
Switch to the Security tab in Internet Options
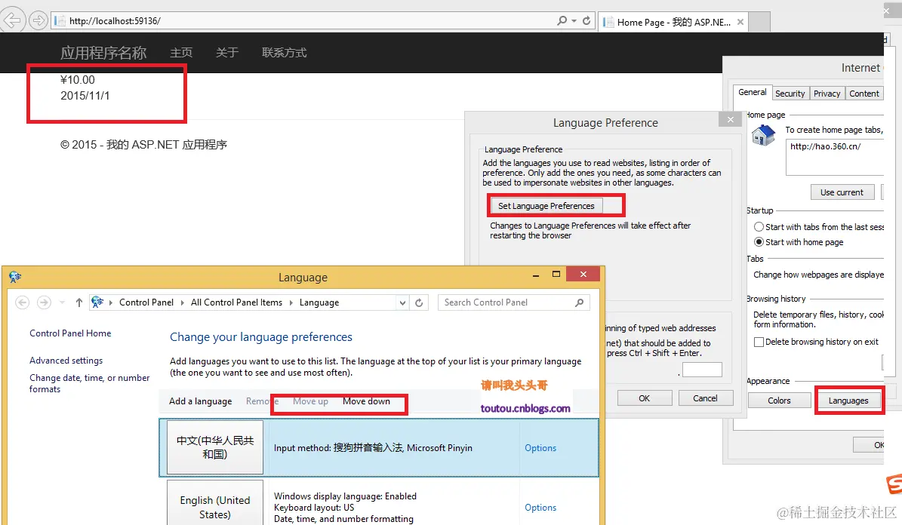coord(790,93)
